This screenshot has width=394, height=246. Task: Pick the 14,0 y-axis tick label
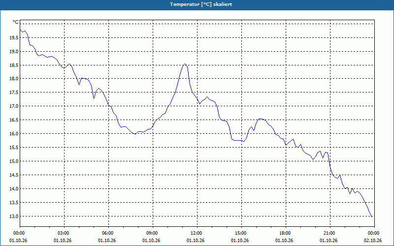coord(14,188)
